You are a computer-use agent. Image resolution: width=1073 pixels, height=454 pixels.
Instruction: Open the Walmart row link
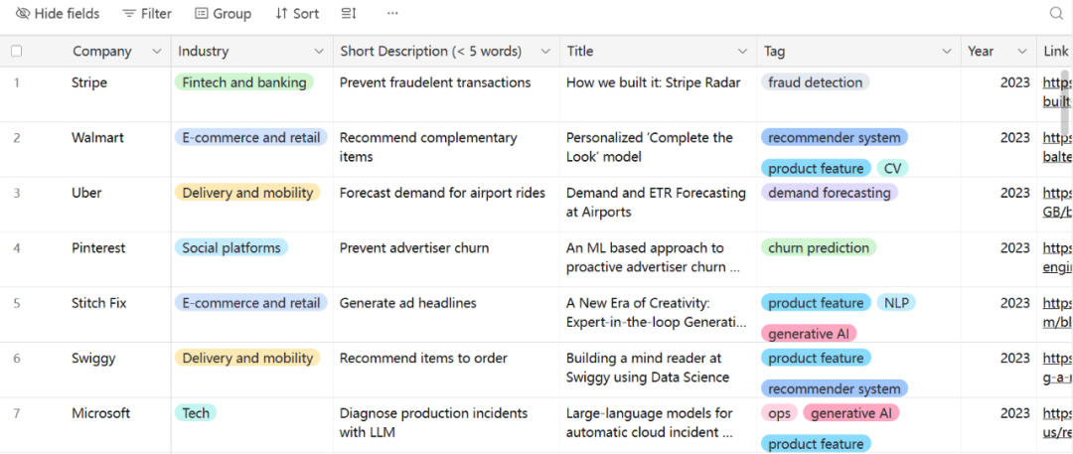pos(1056,147)
